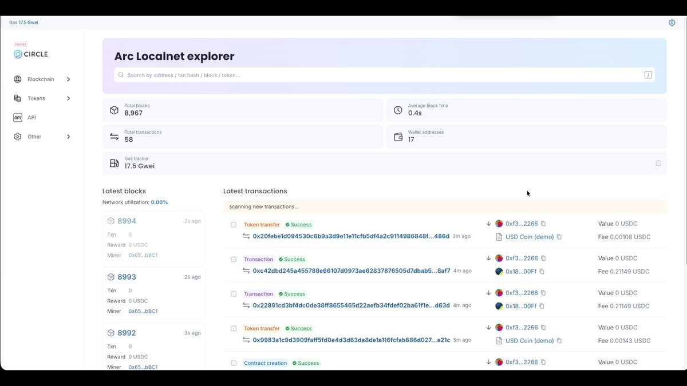
Task: Copy USD Coin (demo) address in the 0x20febe1d transaction
Action: 559,237
